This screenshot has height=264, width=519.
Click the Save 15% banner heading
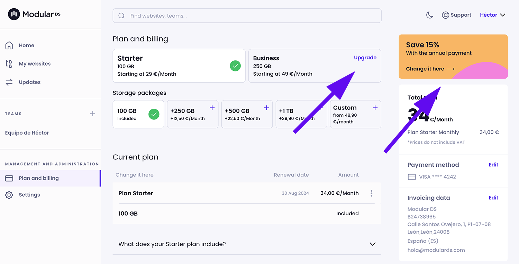coord(422,45)
